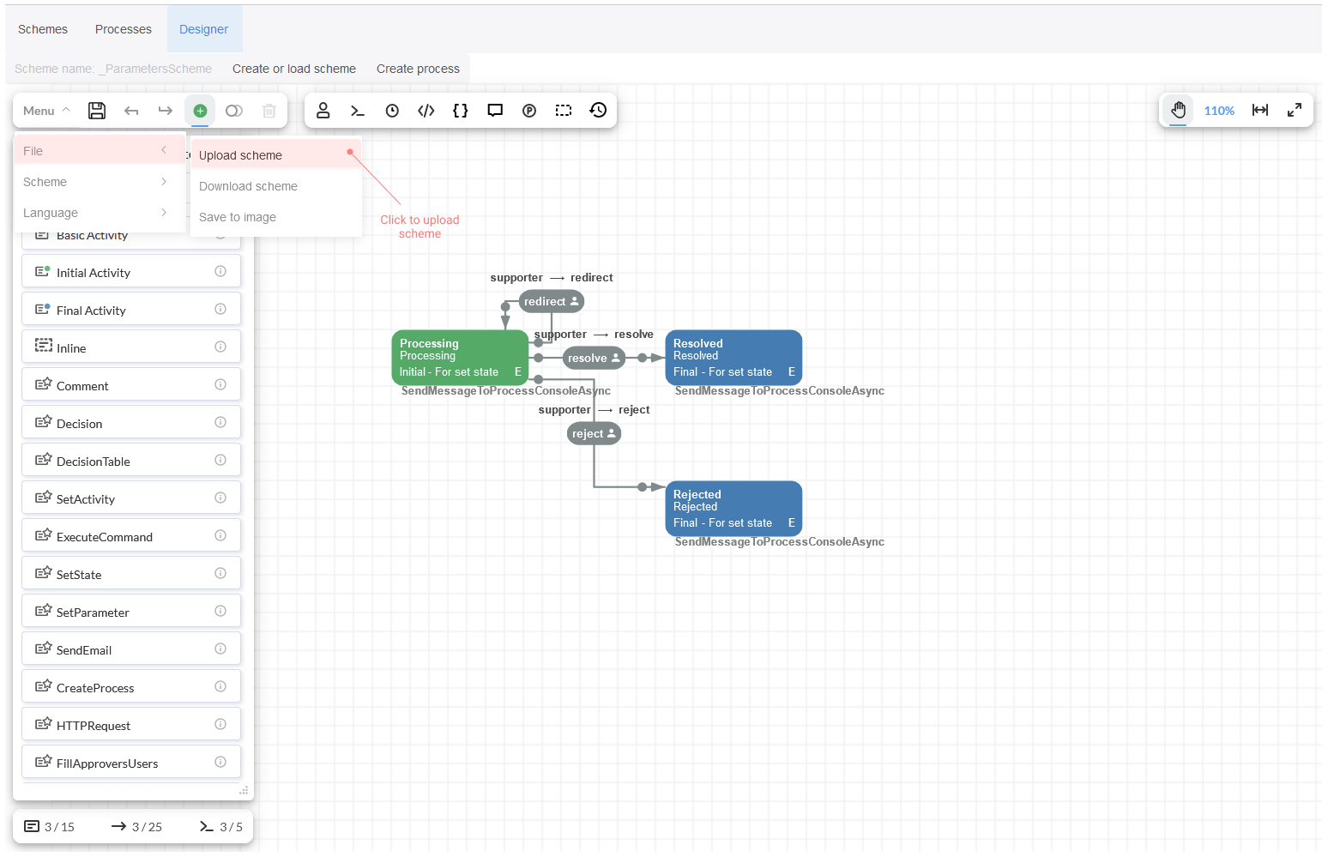
Task: Activate the hand pan tool
Action: tap(1179, 110)
